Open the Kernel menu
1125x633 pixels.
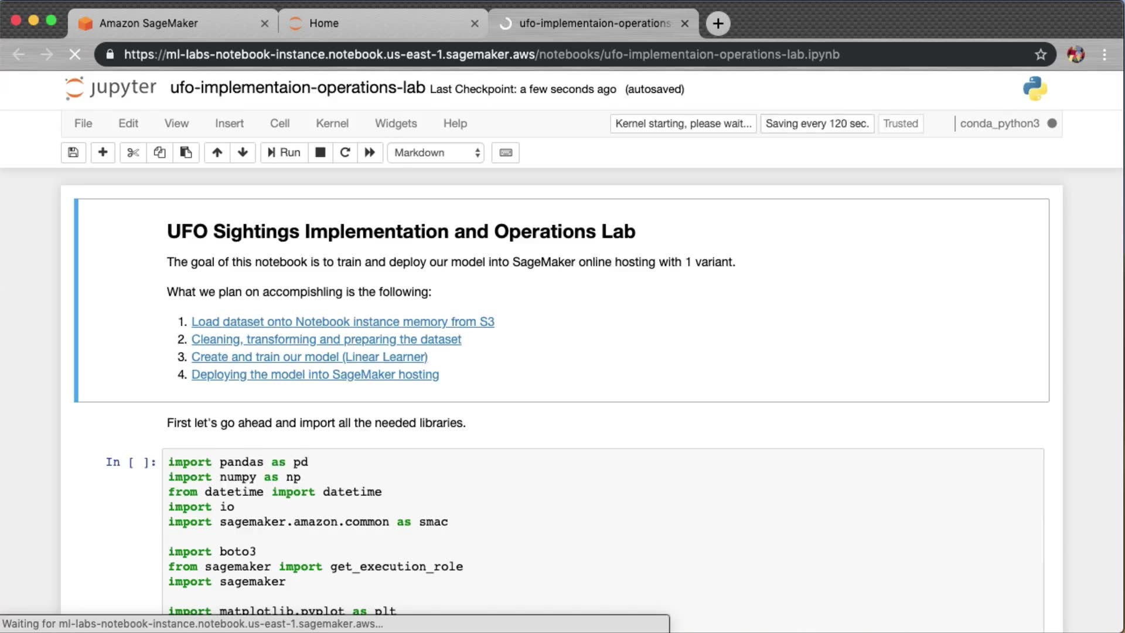pyautogui.click(x=332, y=124)
